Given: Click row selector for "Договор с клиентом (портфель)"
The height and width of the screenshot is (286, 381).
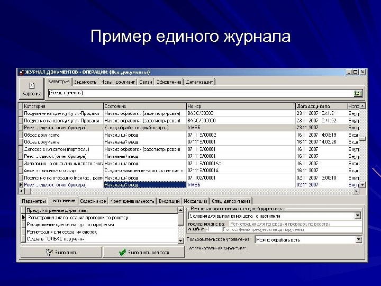Looking at the screenshot, I should (21, 149).
